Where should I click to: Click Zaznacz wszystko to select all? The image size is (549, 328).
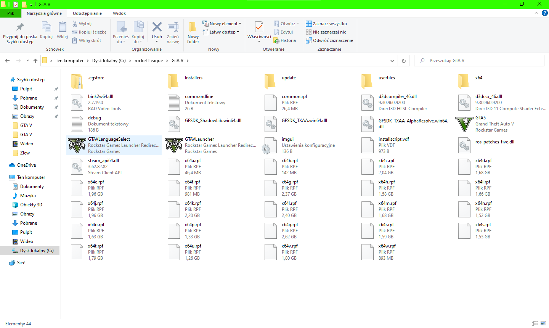[x=326, y=24]
